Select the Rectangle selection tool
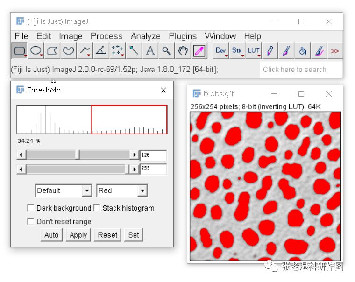355x282 pixels. tap(20, 51)
